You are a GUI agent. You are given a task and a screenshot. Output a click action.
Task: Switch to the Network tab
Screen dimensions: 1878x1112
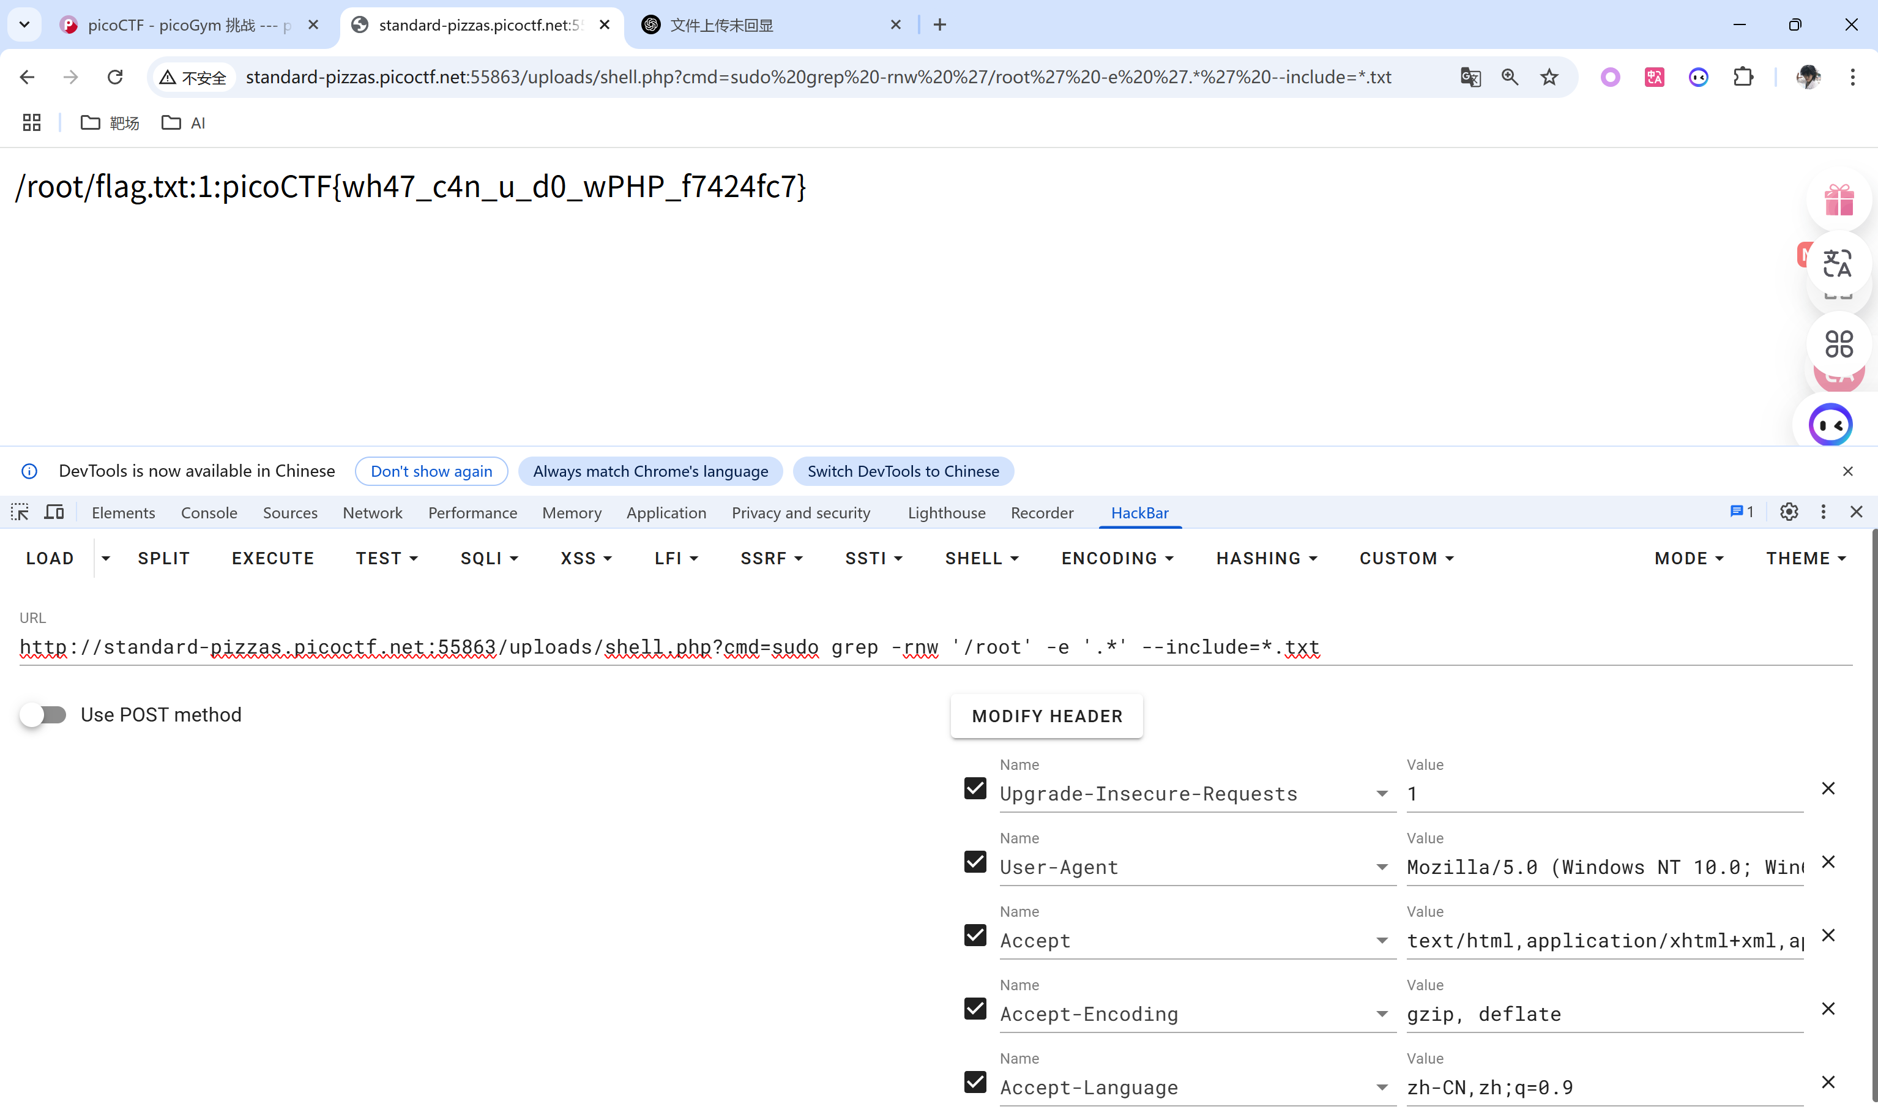coord(372,512)
